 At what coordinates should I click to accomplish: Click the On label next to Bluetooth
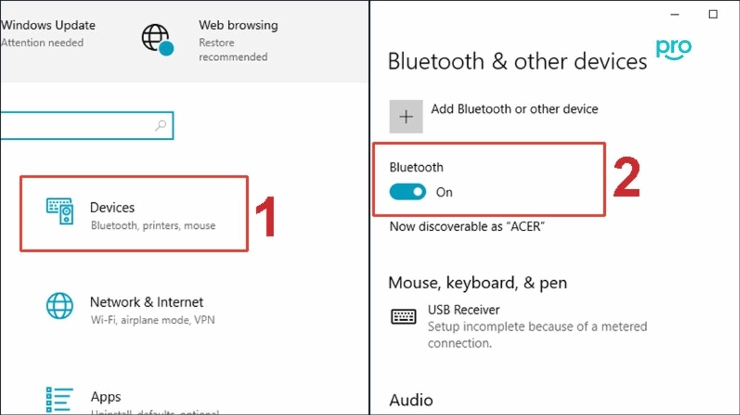coord(444,192)
